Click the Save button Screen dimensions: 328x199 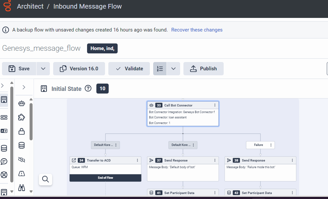19,69
